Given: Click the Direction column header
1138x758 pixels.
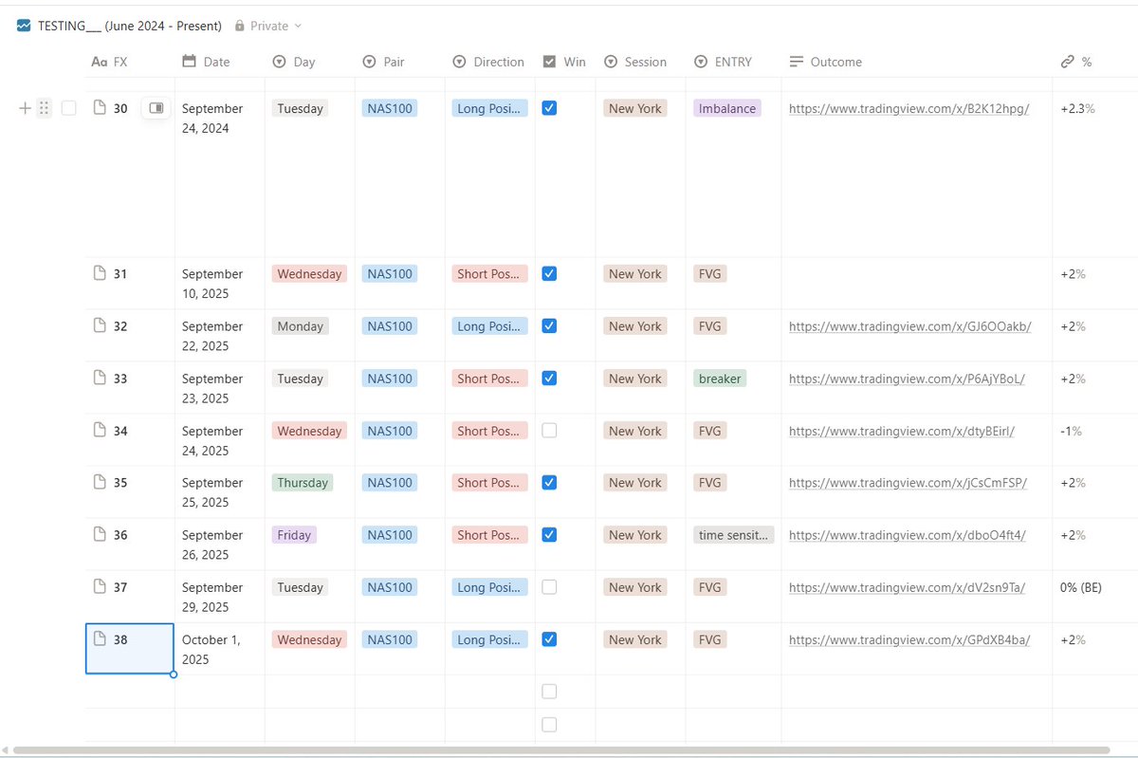Looking at the screenshot, I should 487,62.
